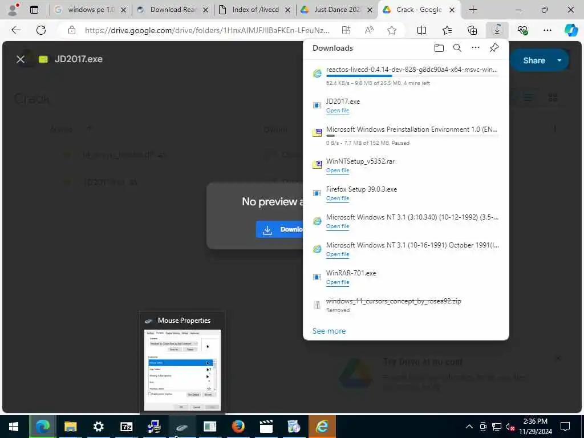Open Favorites list icon
The height and width of the screenshot is (438, 584).
point(447,30)
